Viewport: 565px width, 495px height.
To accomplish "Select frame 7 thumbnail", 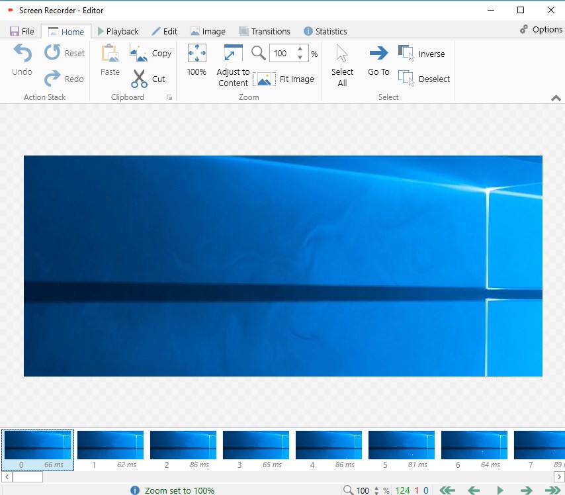I will [x=539, y=450].
